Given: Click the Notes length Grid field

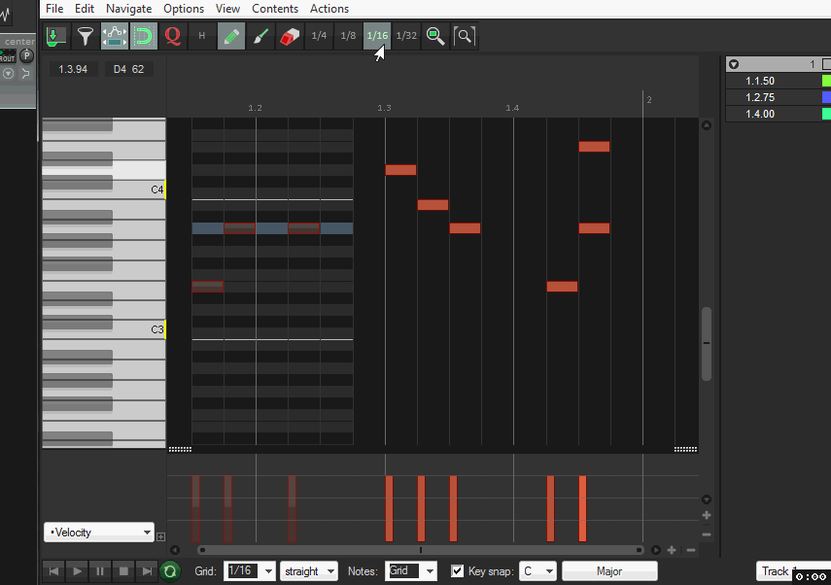Looking at the screenshot, I should point(403,570).
